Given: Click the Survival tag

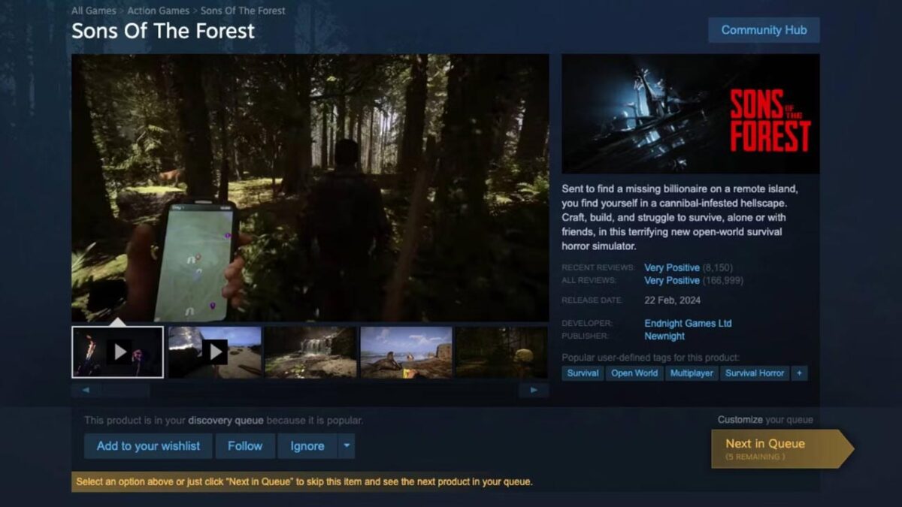Looking at the screenshot, I should 583,373.
